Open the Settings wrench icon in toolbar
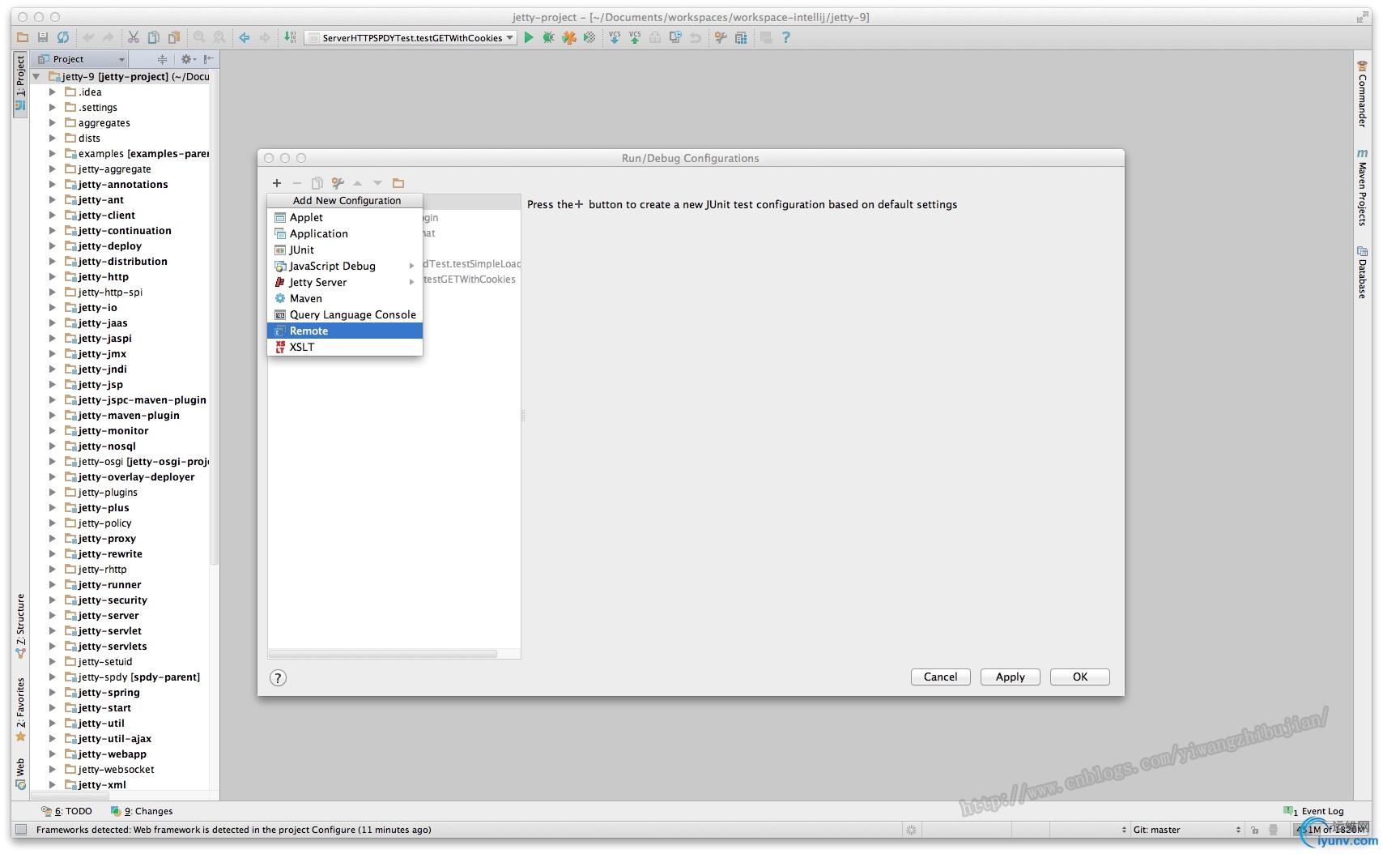The width and height of the screenshot is (1383, 854). [x=721, y=37]
